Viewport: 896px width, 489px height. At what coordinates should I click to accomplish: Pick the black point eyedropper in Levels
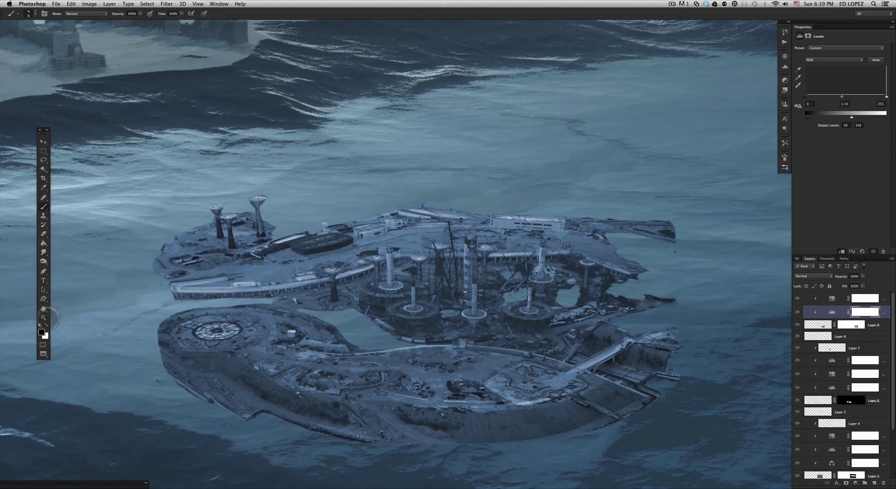coord(798,70)
